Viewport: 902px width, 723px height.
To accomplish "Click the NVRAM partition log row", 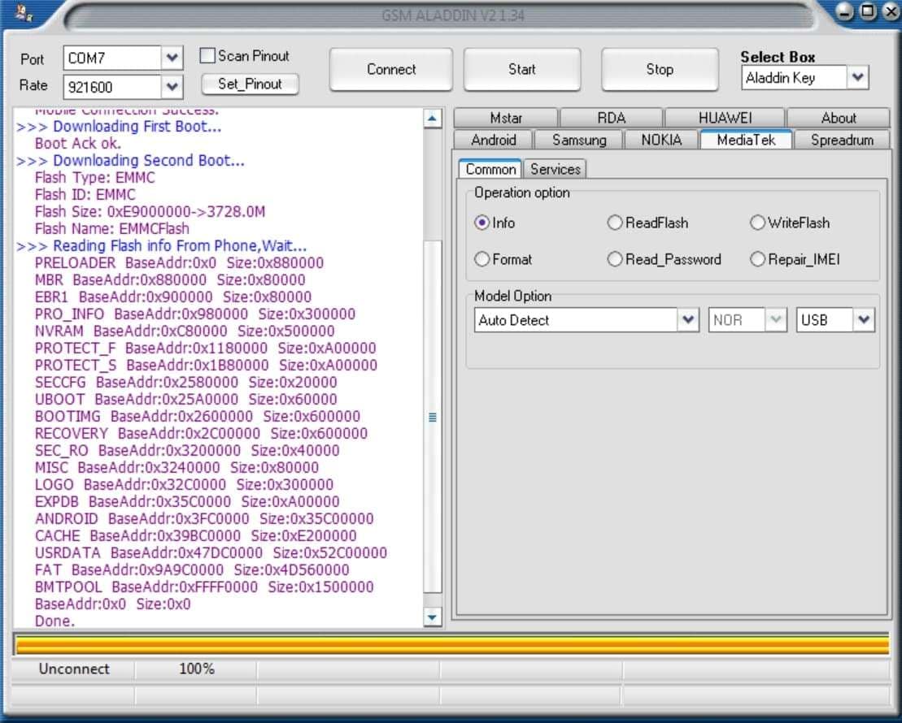I will tap(184, 331).
